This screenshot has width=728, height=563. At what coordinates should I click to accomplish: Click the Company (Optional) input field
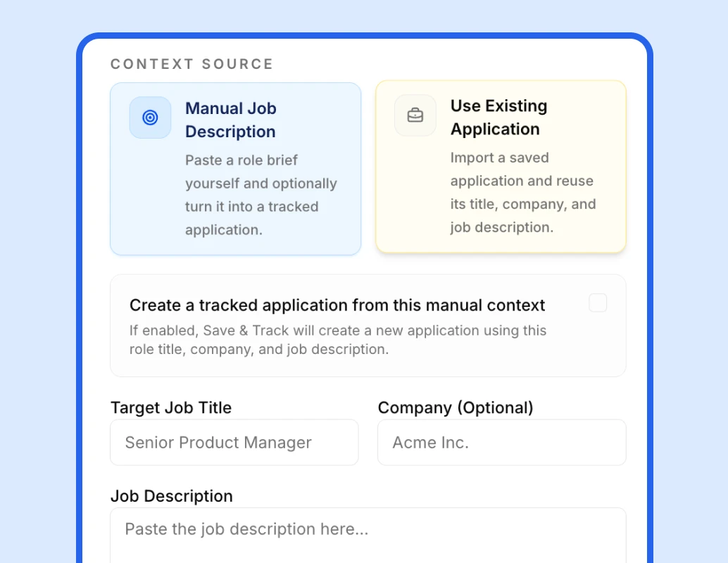[501, 443]
